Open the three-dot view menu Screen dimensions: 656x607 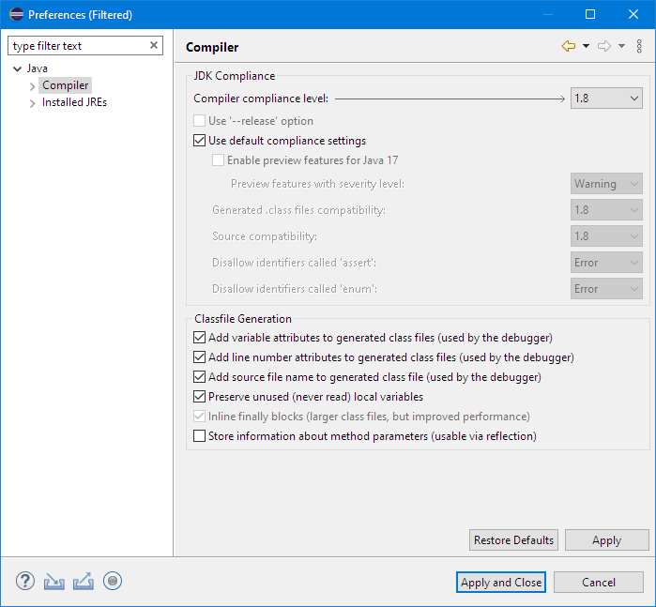coord(640,46)
